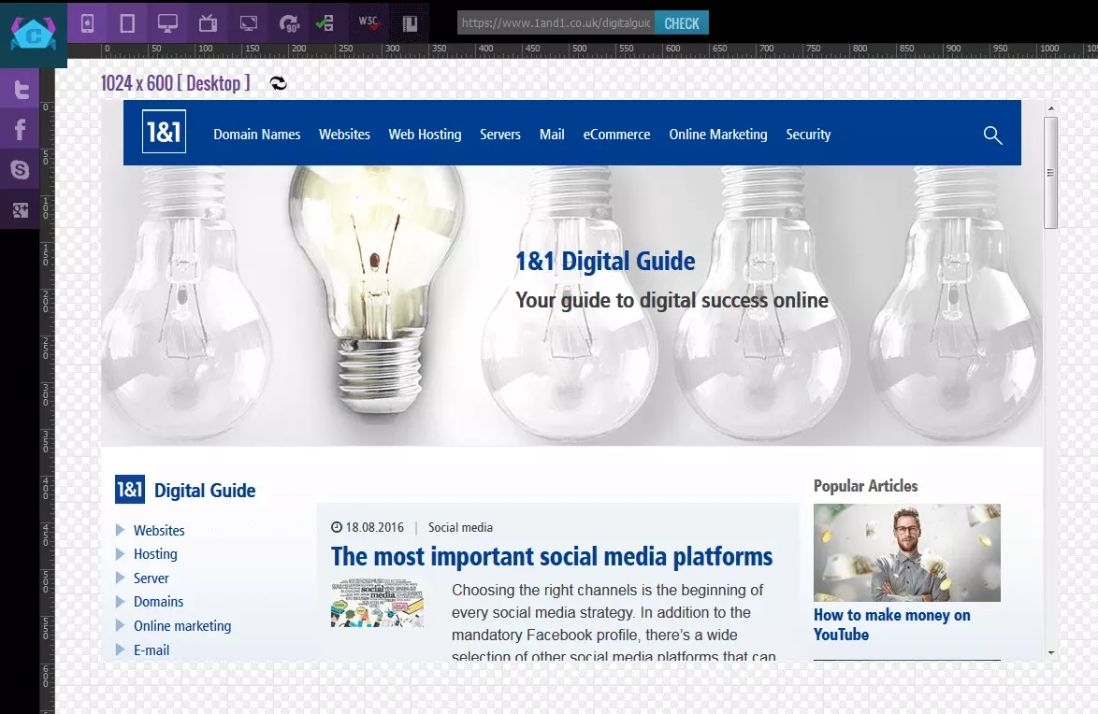Click the search magnifier icon

pos(992,136)
